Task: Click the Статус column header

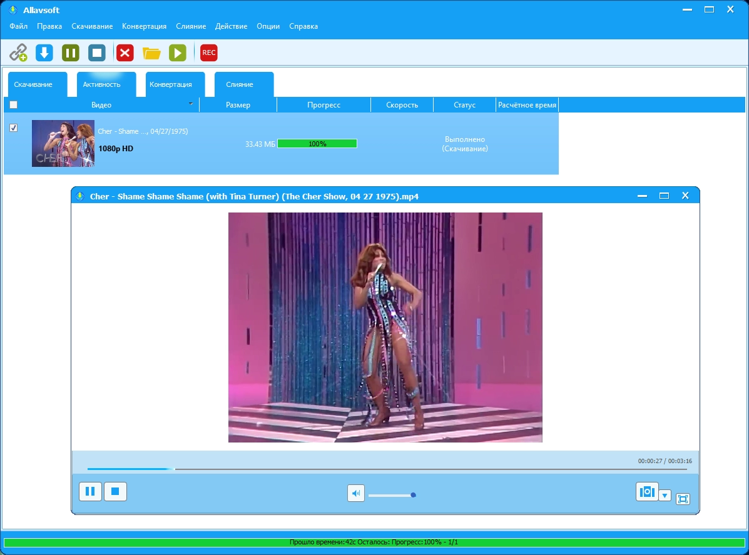Action: pyautogui.click(x=465, y=105)
